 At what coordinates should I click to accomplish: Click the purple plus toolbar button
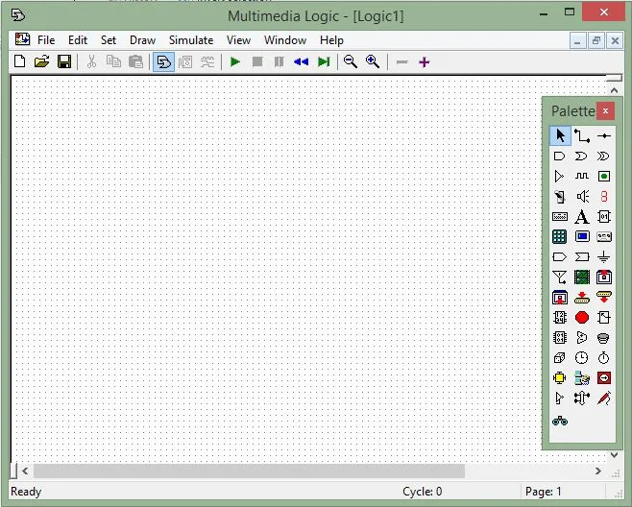pos(424,62)
